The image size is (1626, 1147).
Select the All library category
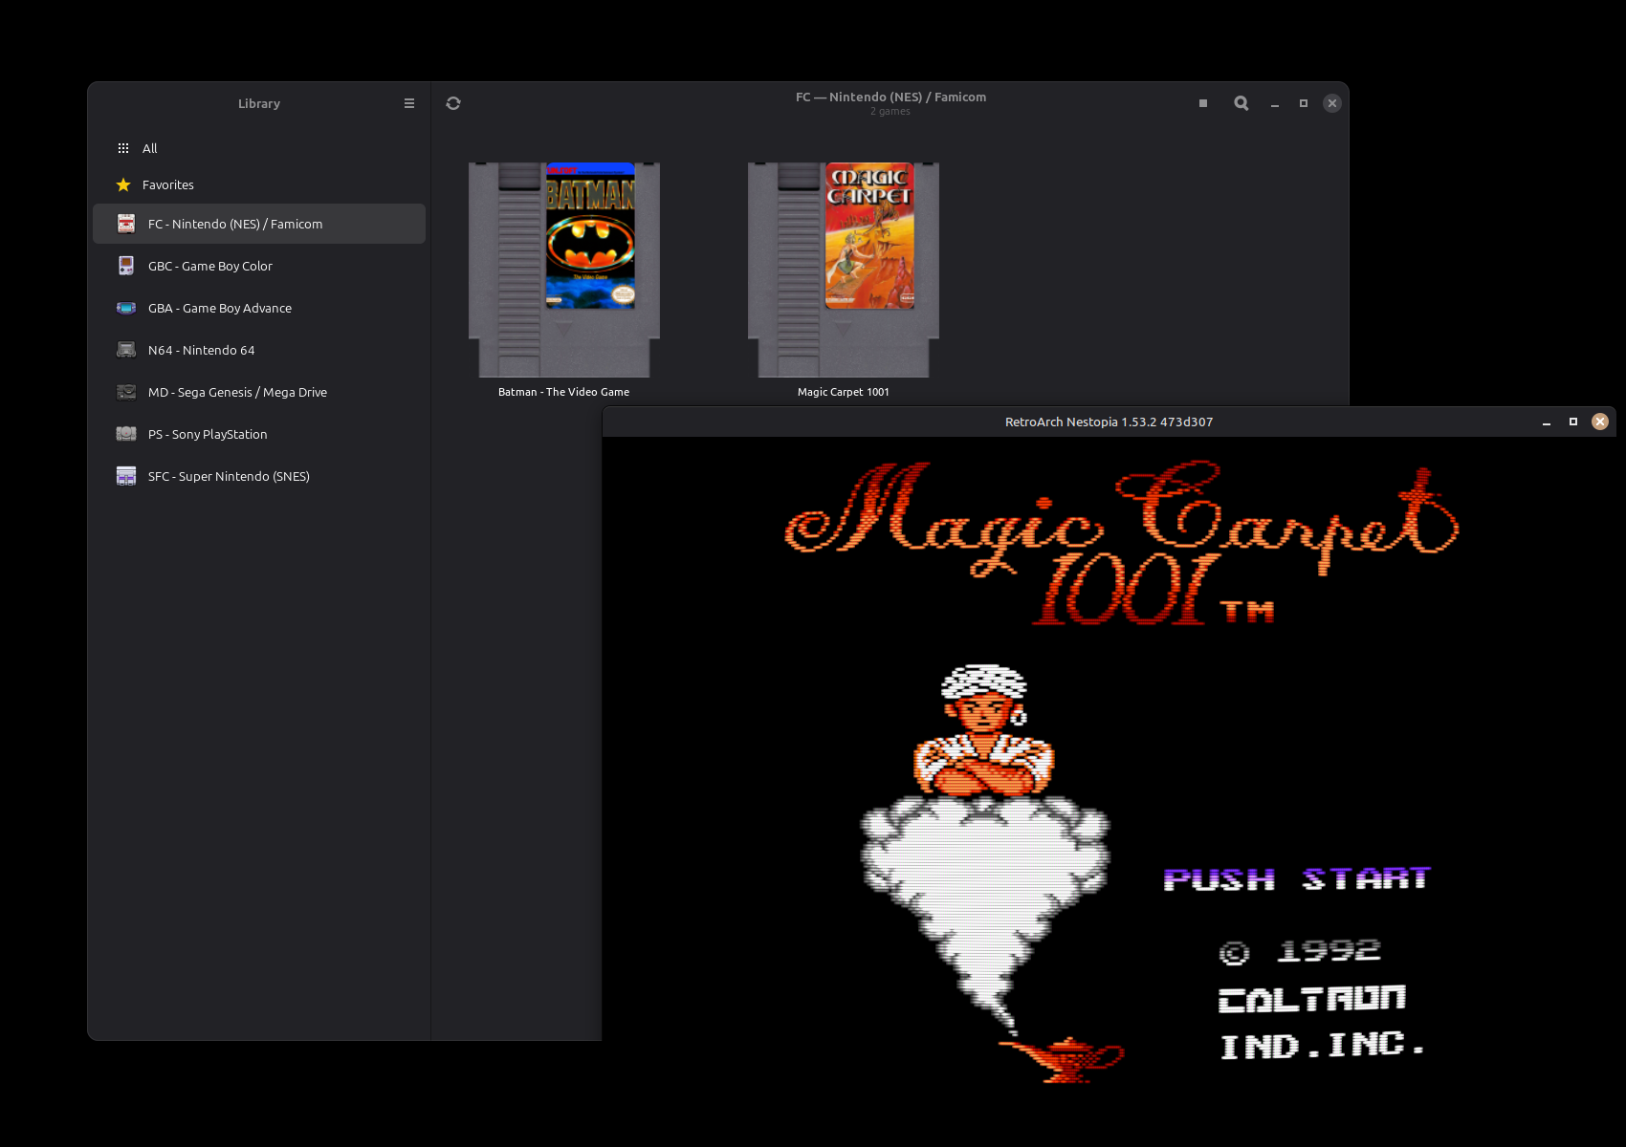[259, 148]
